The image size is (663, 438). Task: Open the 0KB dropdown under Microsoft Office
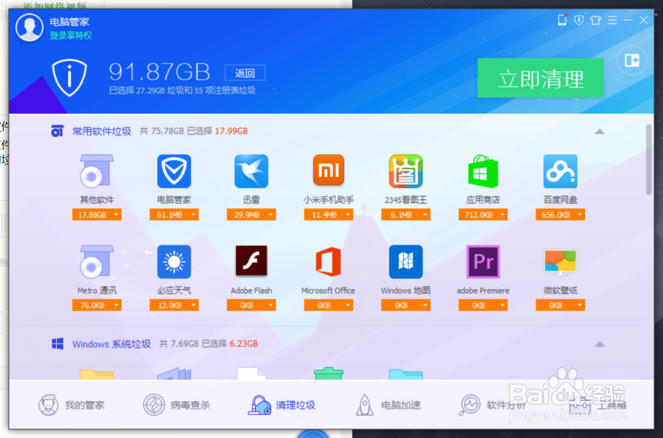click(329, 305)
